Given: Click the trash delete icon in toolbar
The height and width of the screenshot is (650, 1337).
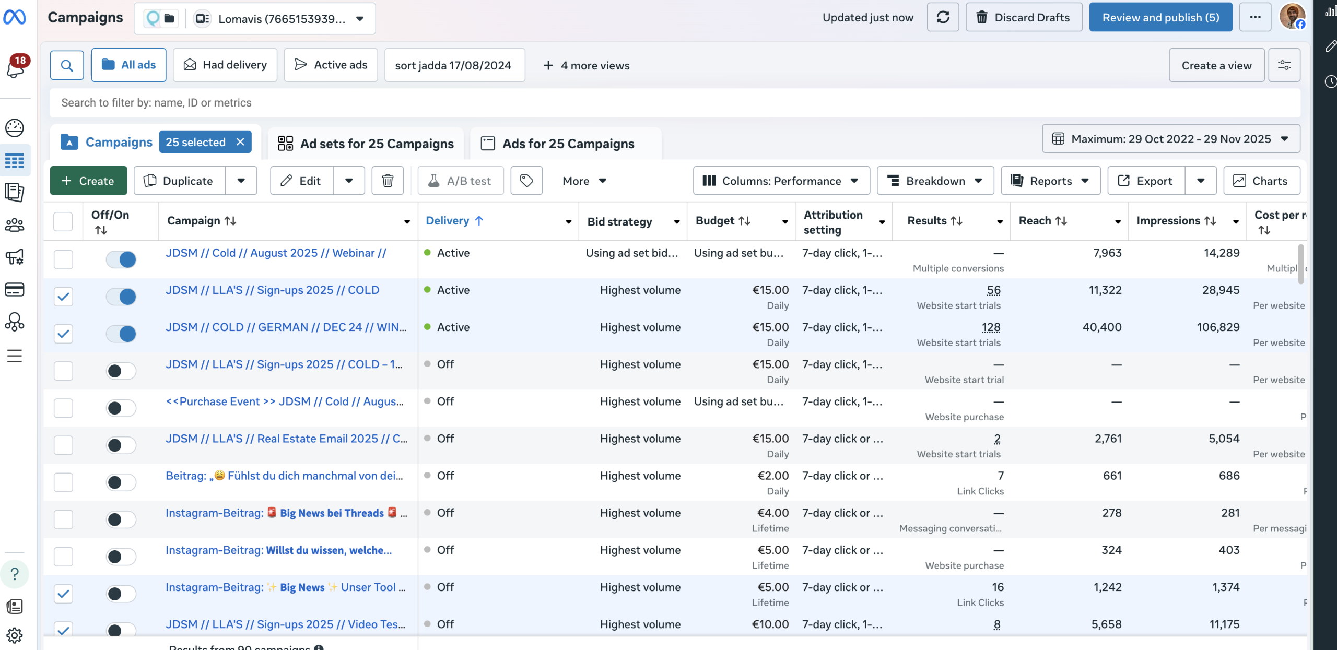Looking at the screenshot, I should pyautogui.click(x=388, y=181).
